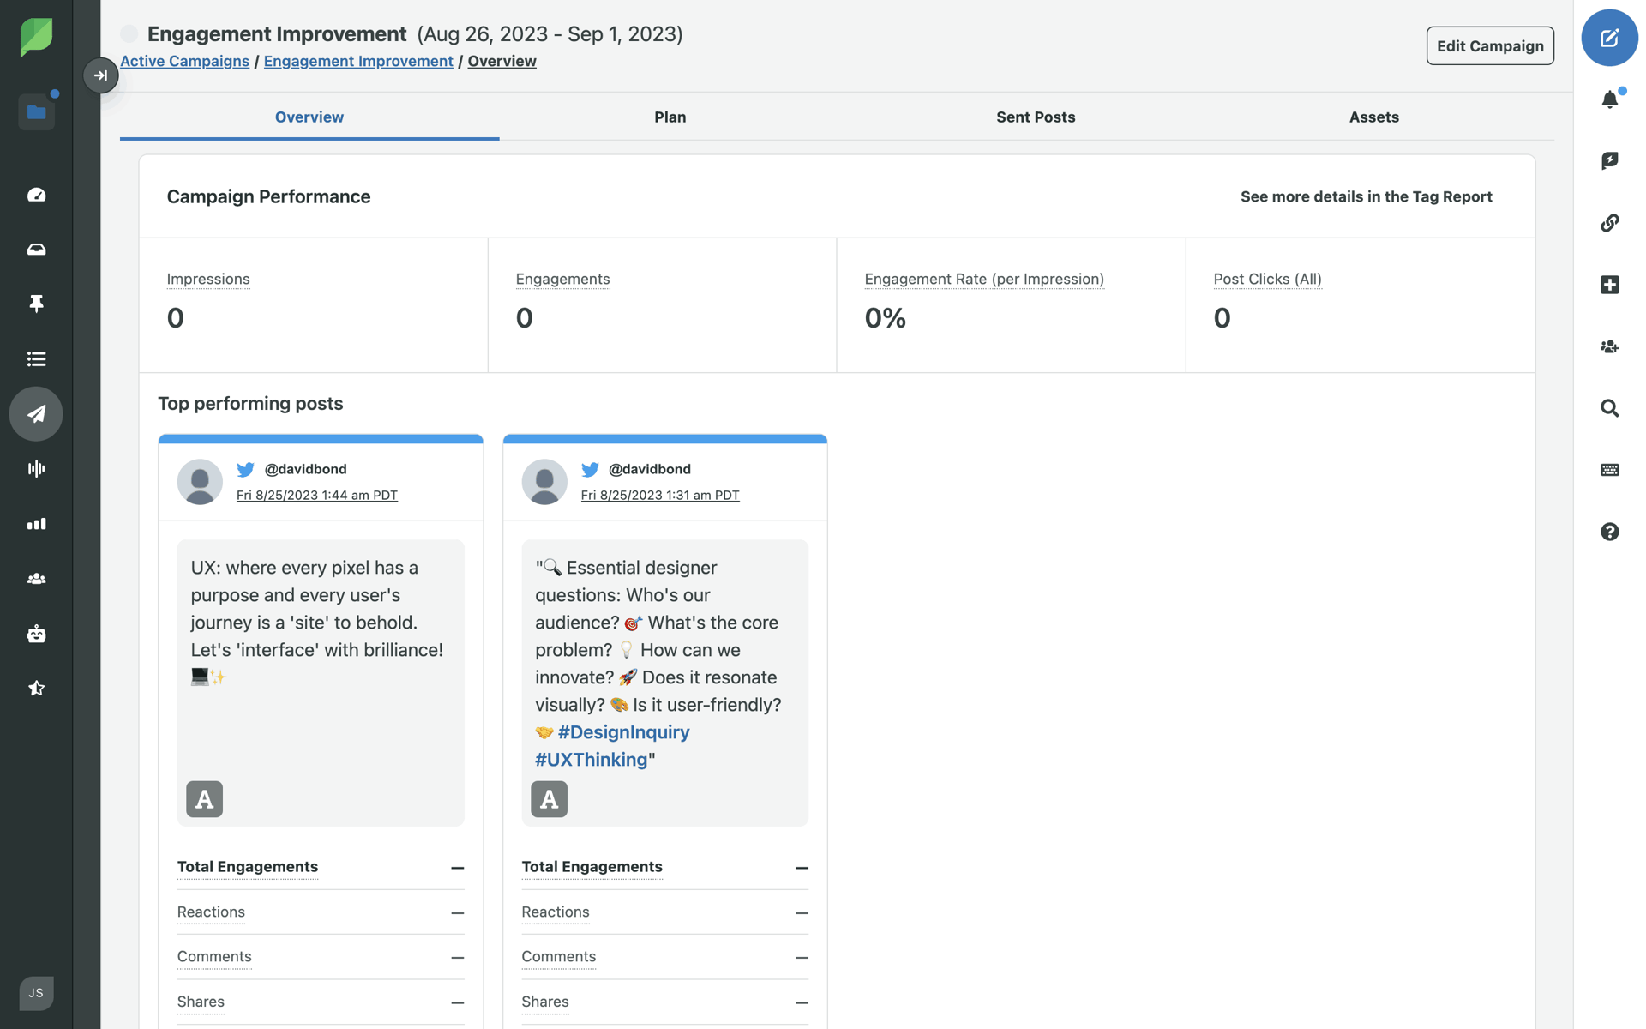Click the Engagement Rate (per Impression) label

pyautogui.click(x=984, y=279)
